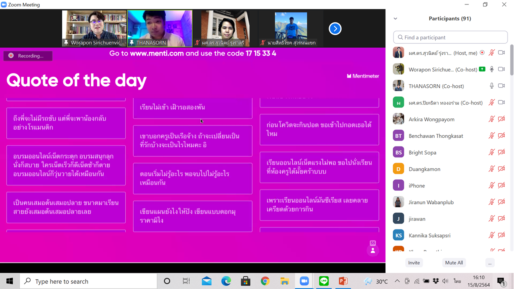
Task: Click the Mentimeter audience person icon
Action: (373, 250)
